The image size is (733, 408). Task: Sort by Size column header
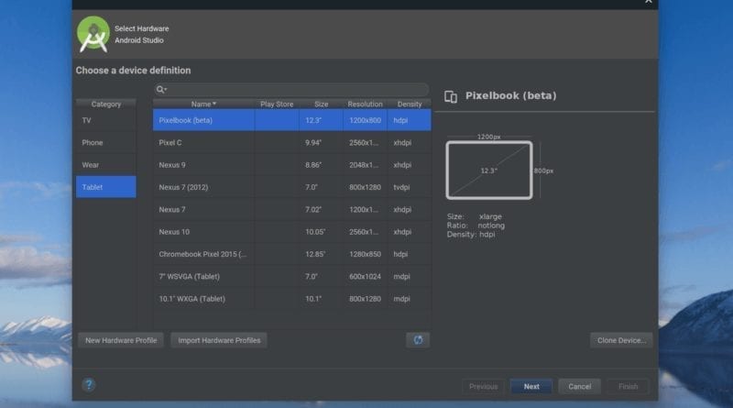tap(322, 104)
